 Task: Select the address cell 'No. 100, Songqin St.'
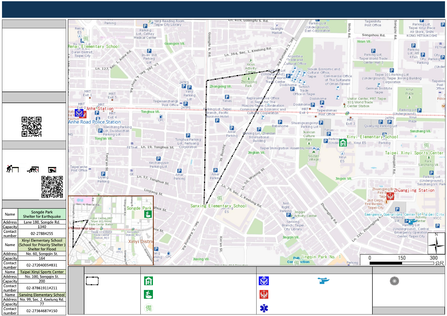42,276
